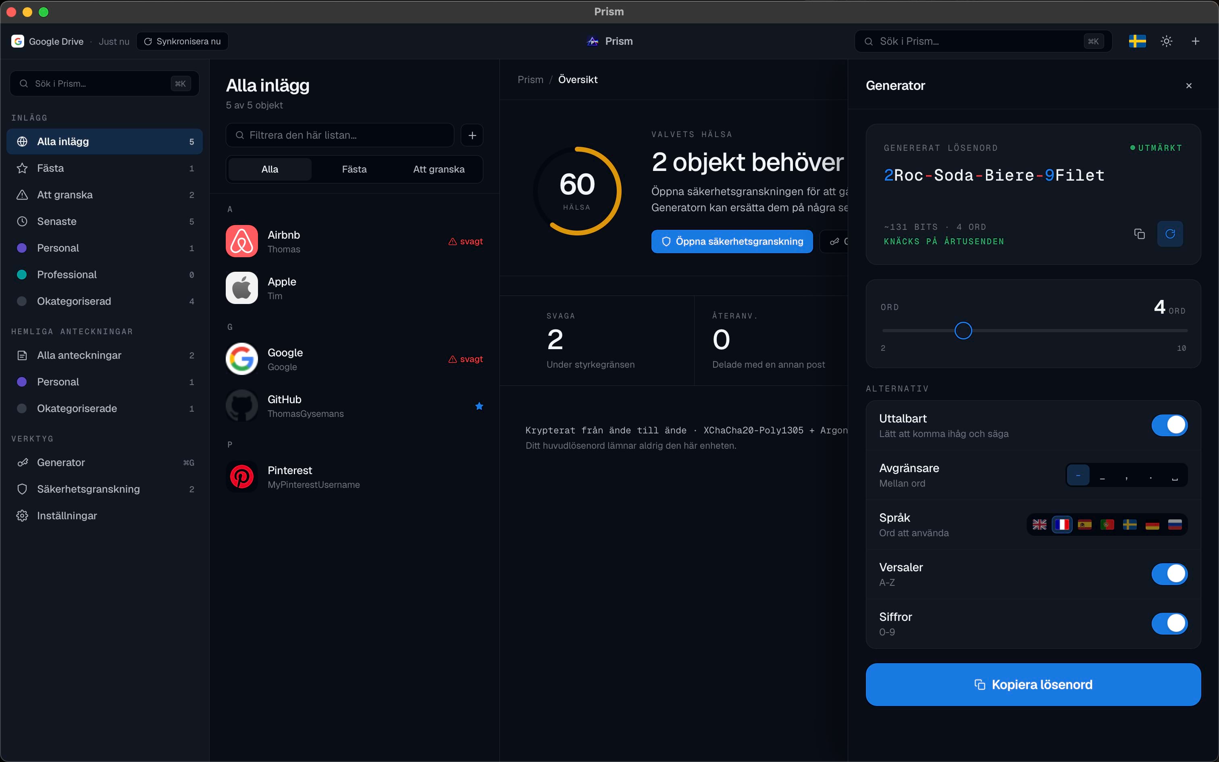
Task: Select Okategoriserad category under Inlägg
Action: [104, 302]
